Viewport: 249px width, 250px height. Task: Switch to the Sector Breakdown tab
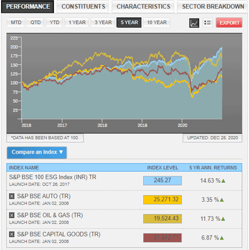pos(213,7)
